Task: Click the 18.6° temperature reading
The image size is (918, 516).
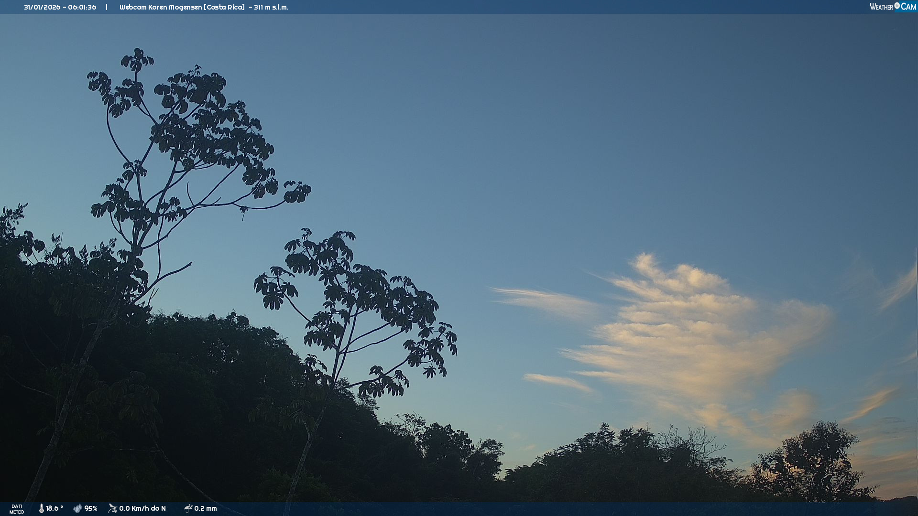Action: 55,509
